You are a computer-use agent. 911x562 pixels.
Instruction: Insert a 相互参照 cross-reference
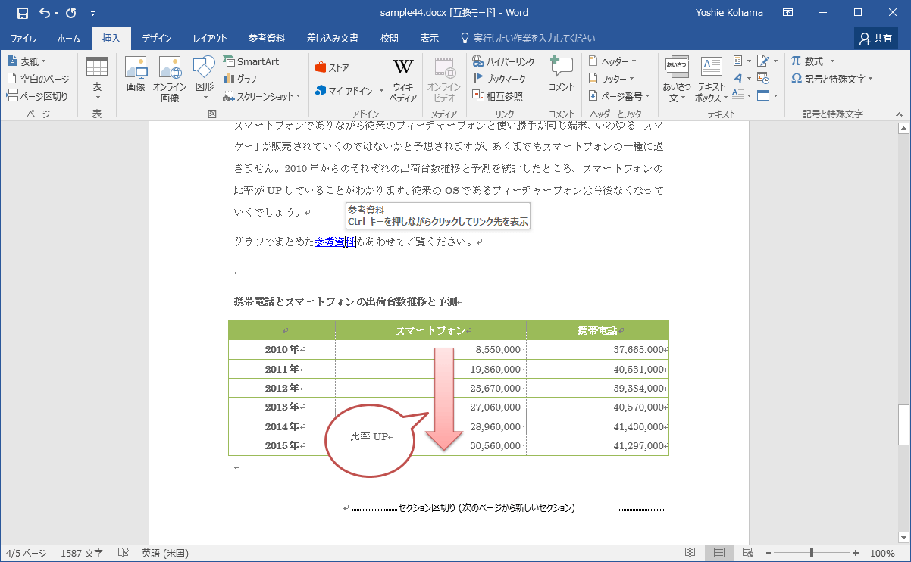[497, 96]
